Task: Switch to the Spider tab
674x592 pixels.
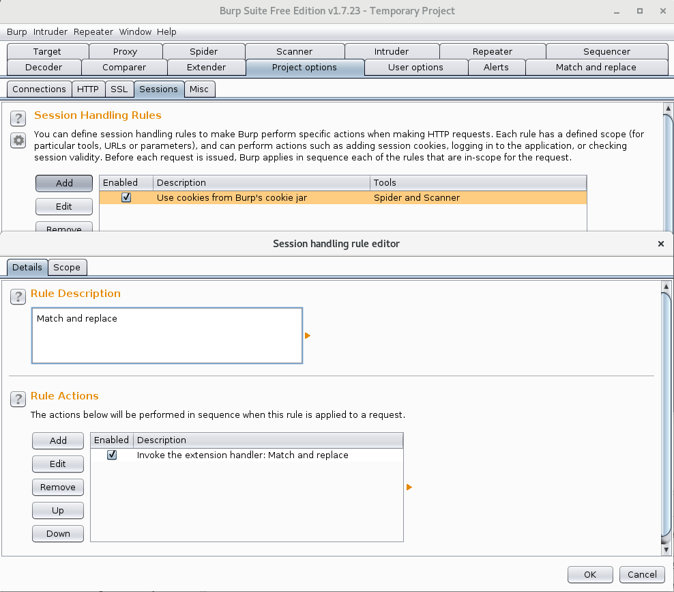Action: click(x=204, y=52)
